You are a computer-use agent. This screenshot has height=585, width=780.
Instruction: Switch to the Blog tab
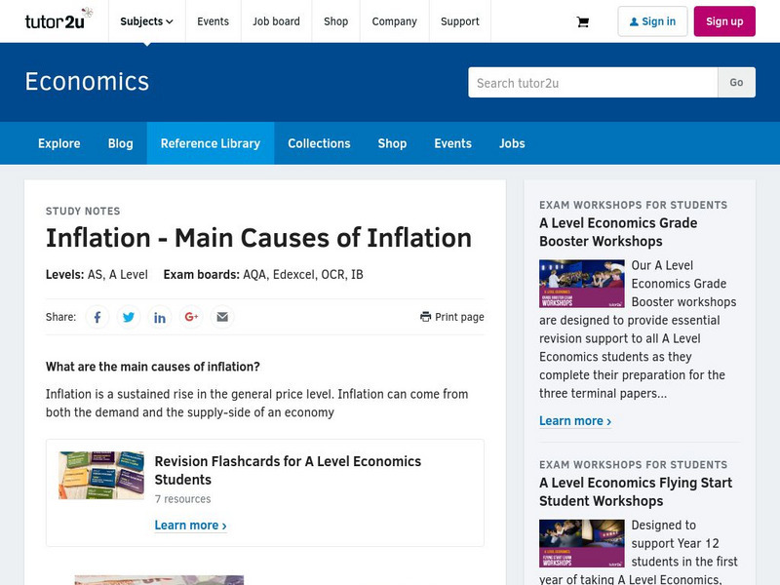120,143
